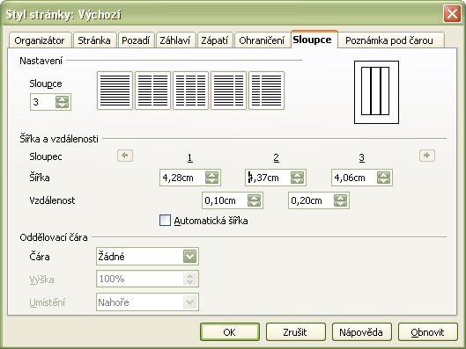The width and height of the screenshot is (466, 349).
Task: Select the narrow-left wide-right columns preset
Action: click(x=267, y=91)
